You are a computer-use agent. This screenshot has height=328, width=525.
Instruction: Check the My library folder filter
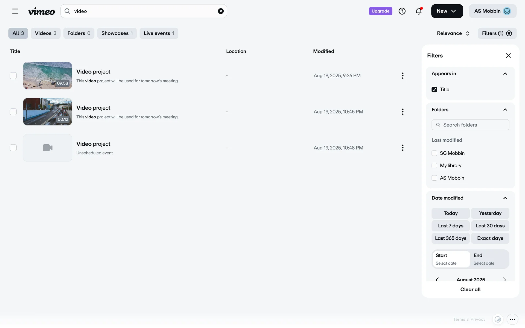coord(434,166)
